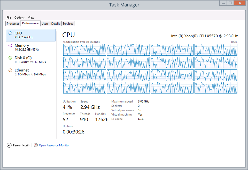Select the Ethernet sidebar entry
The height and width of the screenshot is (170, 248).
pyautogui.click(x=30, y=72)
